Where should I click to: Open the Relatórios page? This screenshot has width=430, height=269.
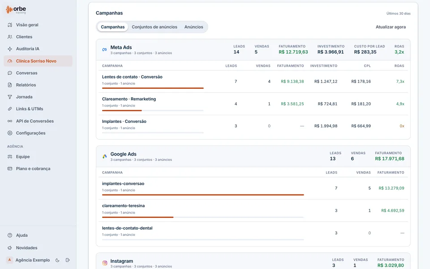click(x=38, y=85)
